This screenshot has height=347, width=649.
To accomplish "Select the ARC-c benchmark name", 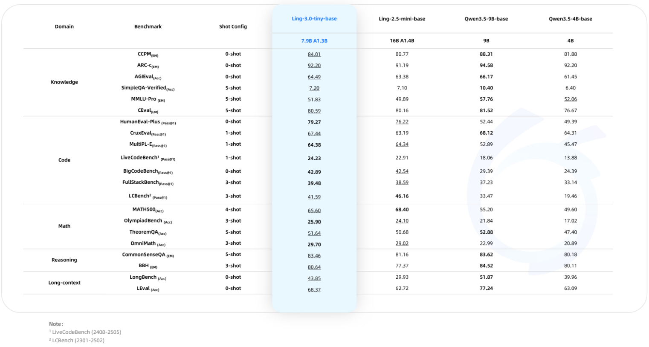I will [x=148, y=65].
